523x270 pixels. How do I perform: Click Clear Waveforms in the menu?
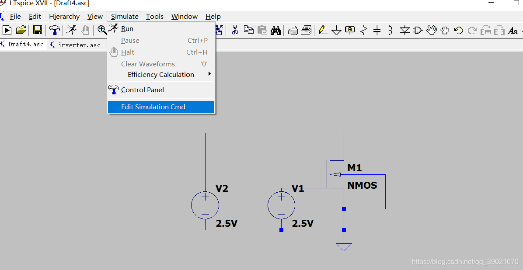pyautogui.click(x=161, y=64)
